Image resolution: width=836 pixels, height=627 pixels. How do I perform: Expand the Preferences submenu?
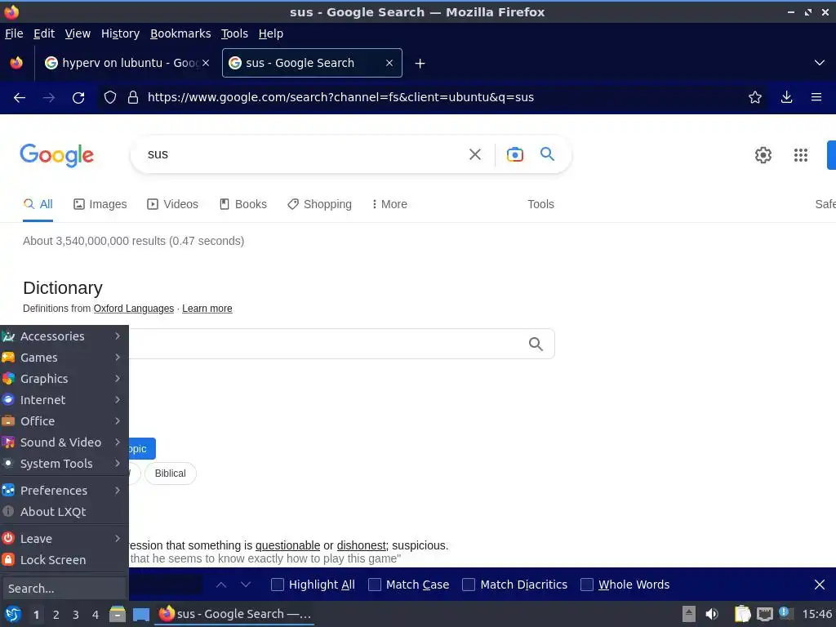(64, 491)
